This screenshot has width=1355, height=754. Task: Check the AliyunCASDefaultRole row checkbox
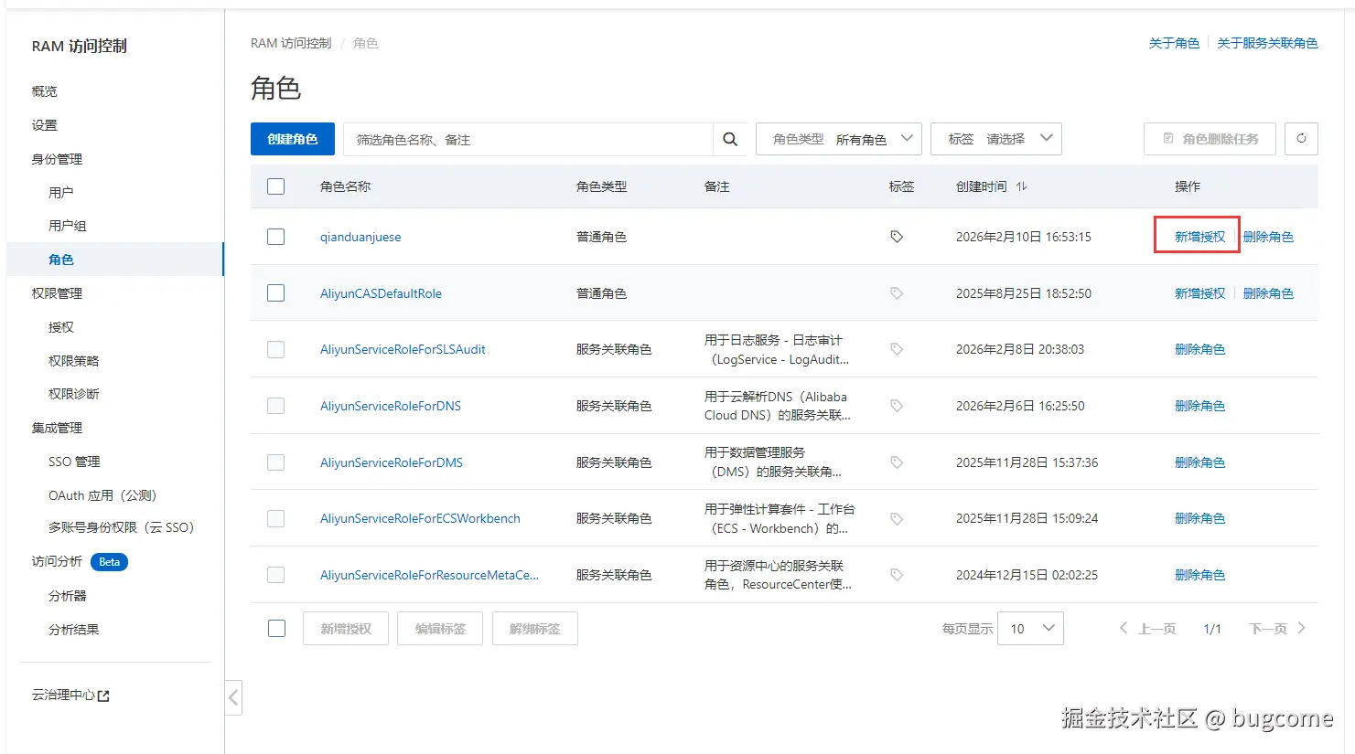coord(275,293)
